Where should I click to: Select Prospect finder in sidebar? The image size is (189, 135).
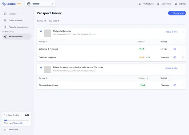pos(17,37)
